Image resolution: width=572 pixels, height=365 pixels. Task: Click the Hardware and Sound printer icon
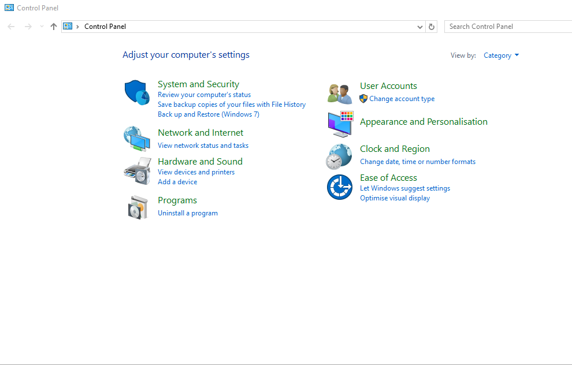pos(138,171)
